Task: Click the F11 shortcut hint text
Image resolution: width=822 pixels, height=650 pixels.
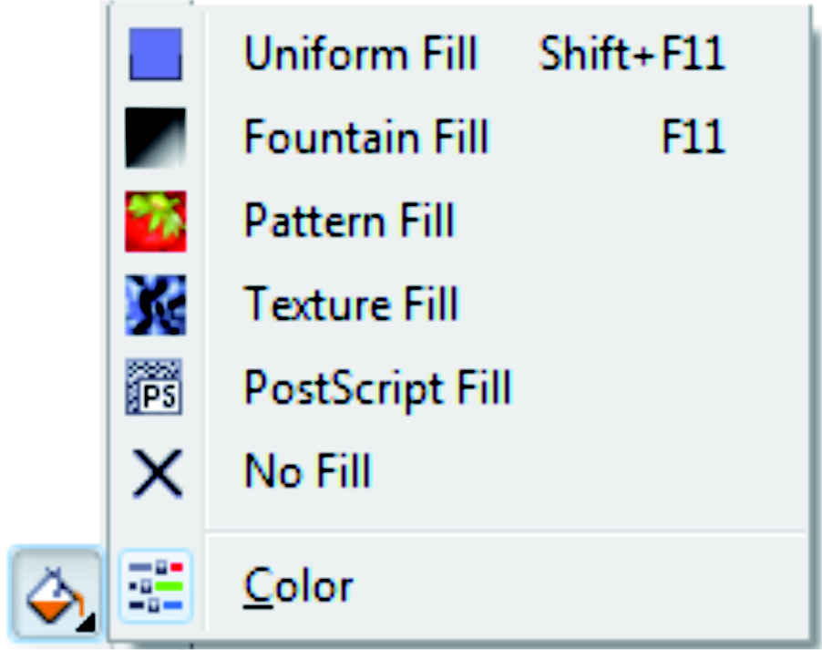Action: 694,138
